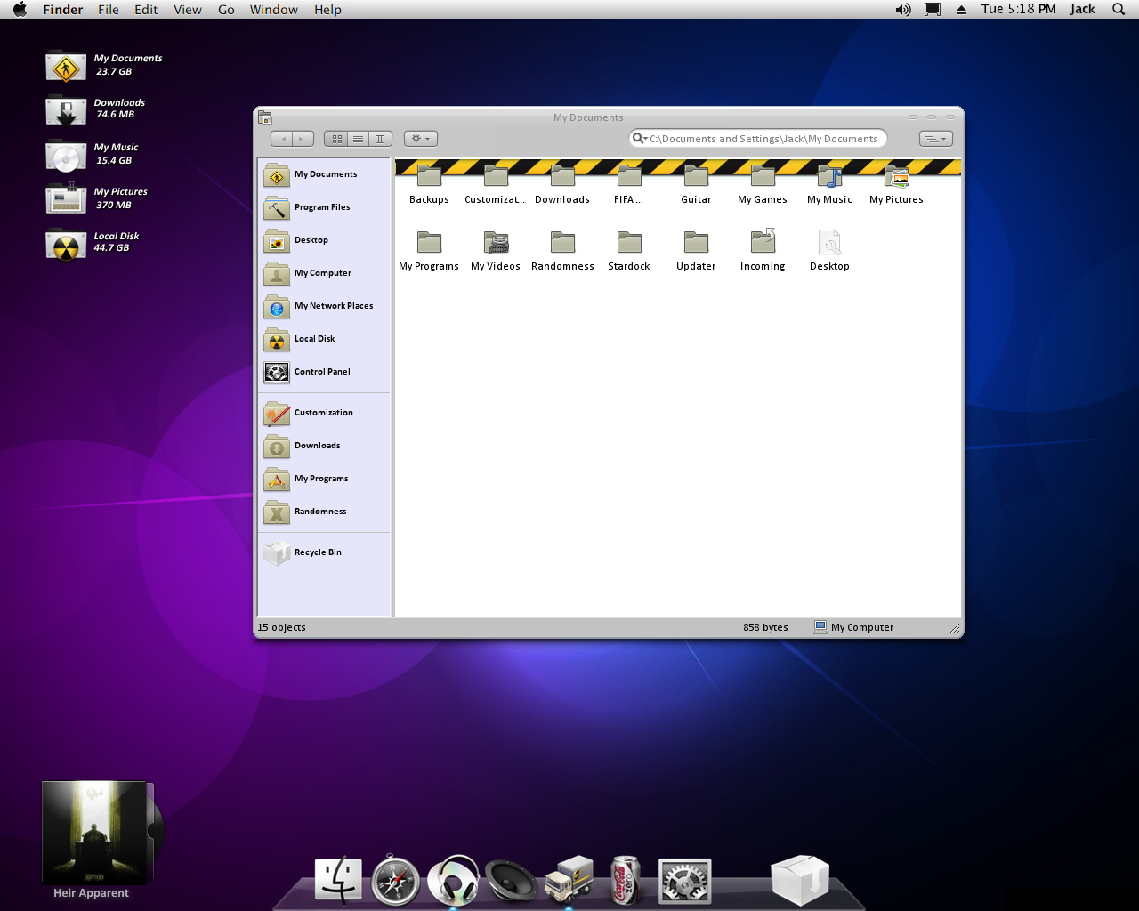This screenshot has width=1139, height=911.
Task: Click the eject icon in menu bar
Action: 961,9
